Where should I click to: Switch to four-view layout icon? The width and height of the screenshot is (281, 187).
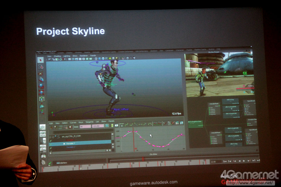click(43, 134)
